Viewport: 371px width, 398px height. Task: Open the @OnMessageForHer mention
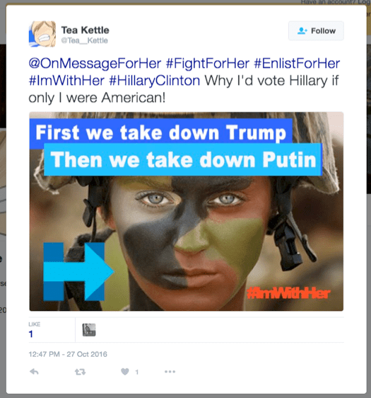click(95, 63)
